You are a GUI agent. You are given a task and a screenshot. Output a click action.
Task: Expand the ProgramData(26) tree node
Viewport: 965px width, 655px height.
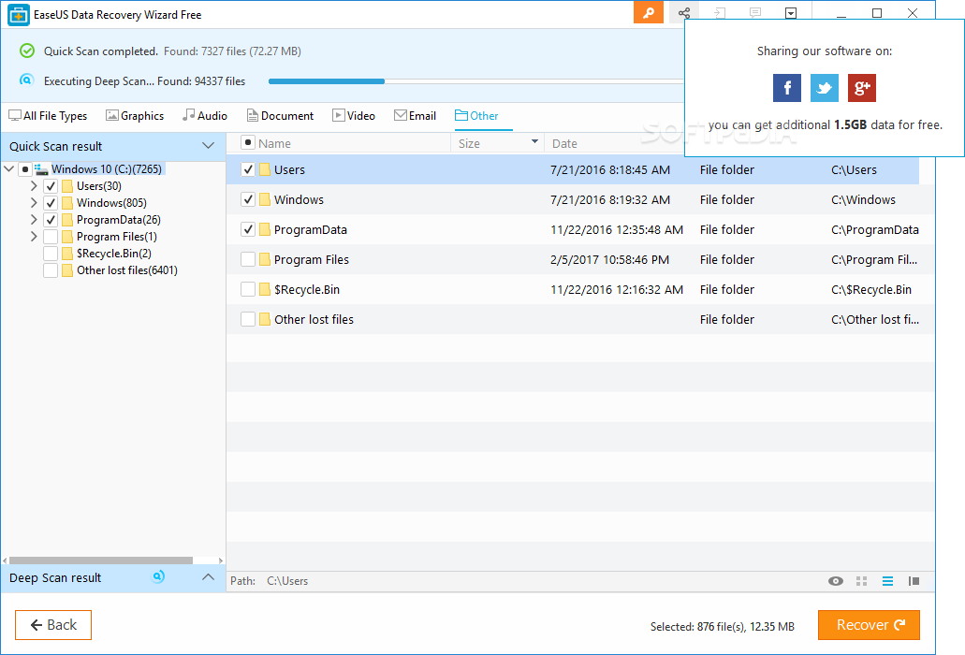(x=34, y=220)
